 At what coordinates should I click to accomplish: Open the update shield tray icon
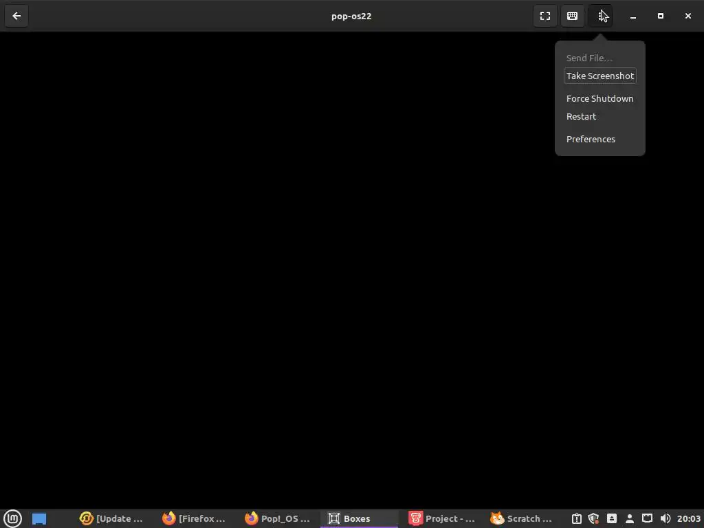coord(593,518)
